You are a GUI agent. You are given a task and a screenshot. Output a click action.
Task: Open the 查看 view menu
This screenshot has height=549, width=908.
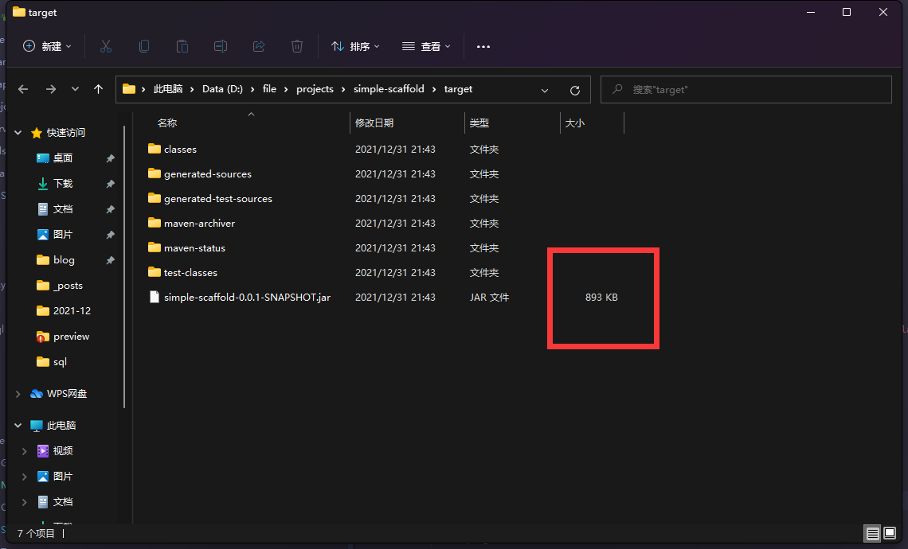426,46
